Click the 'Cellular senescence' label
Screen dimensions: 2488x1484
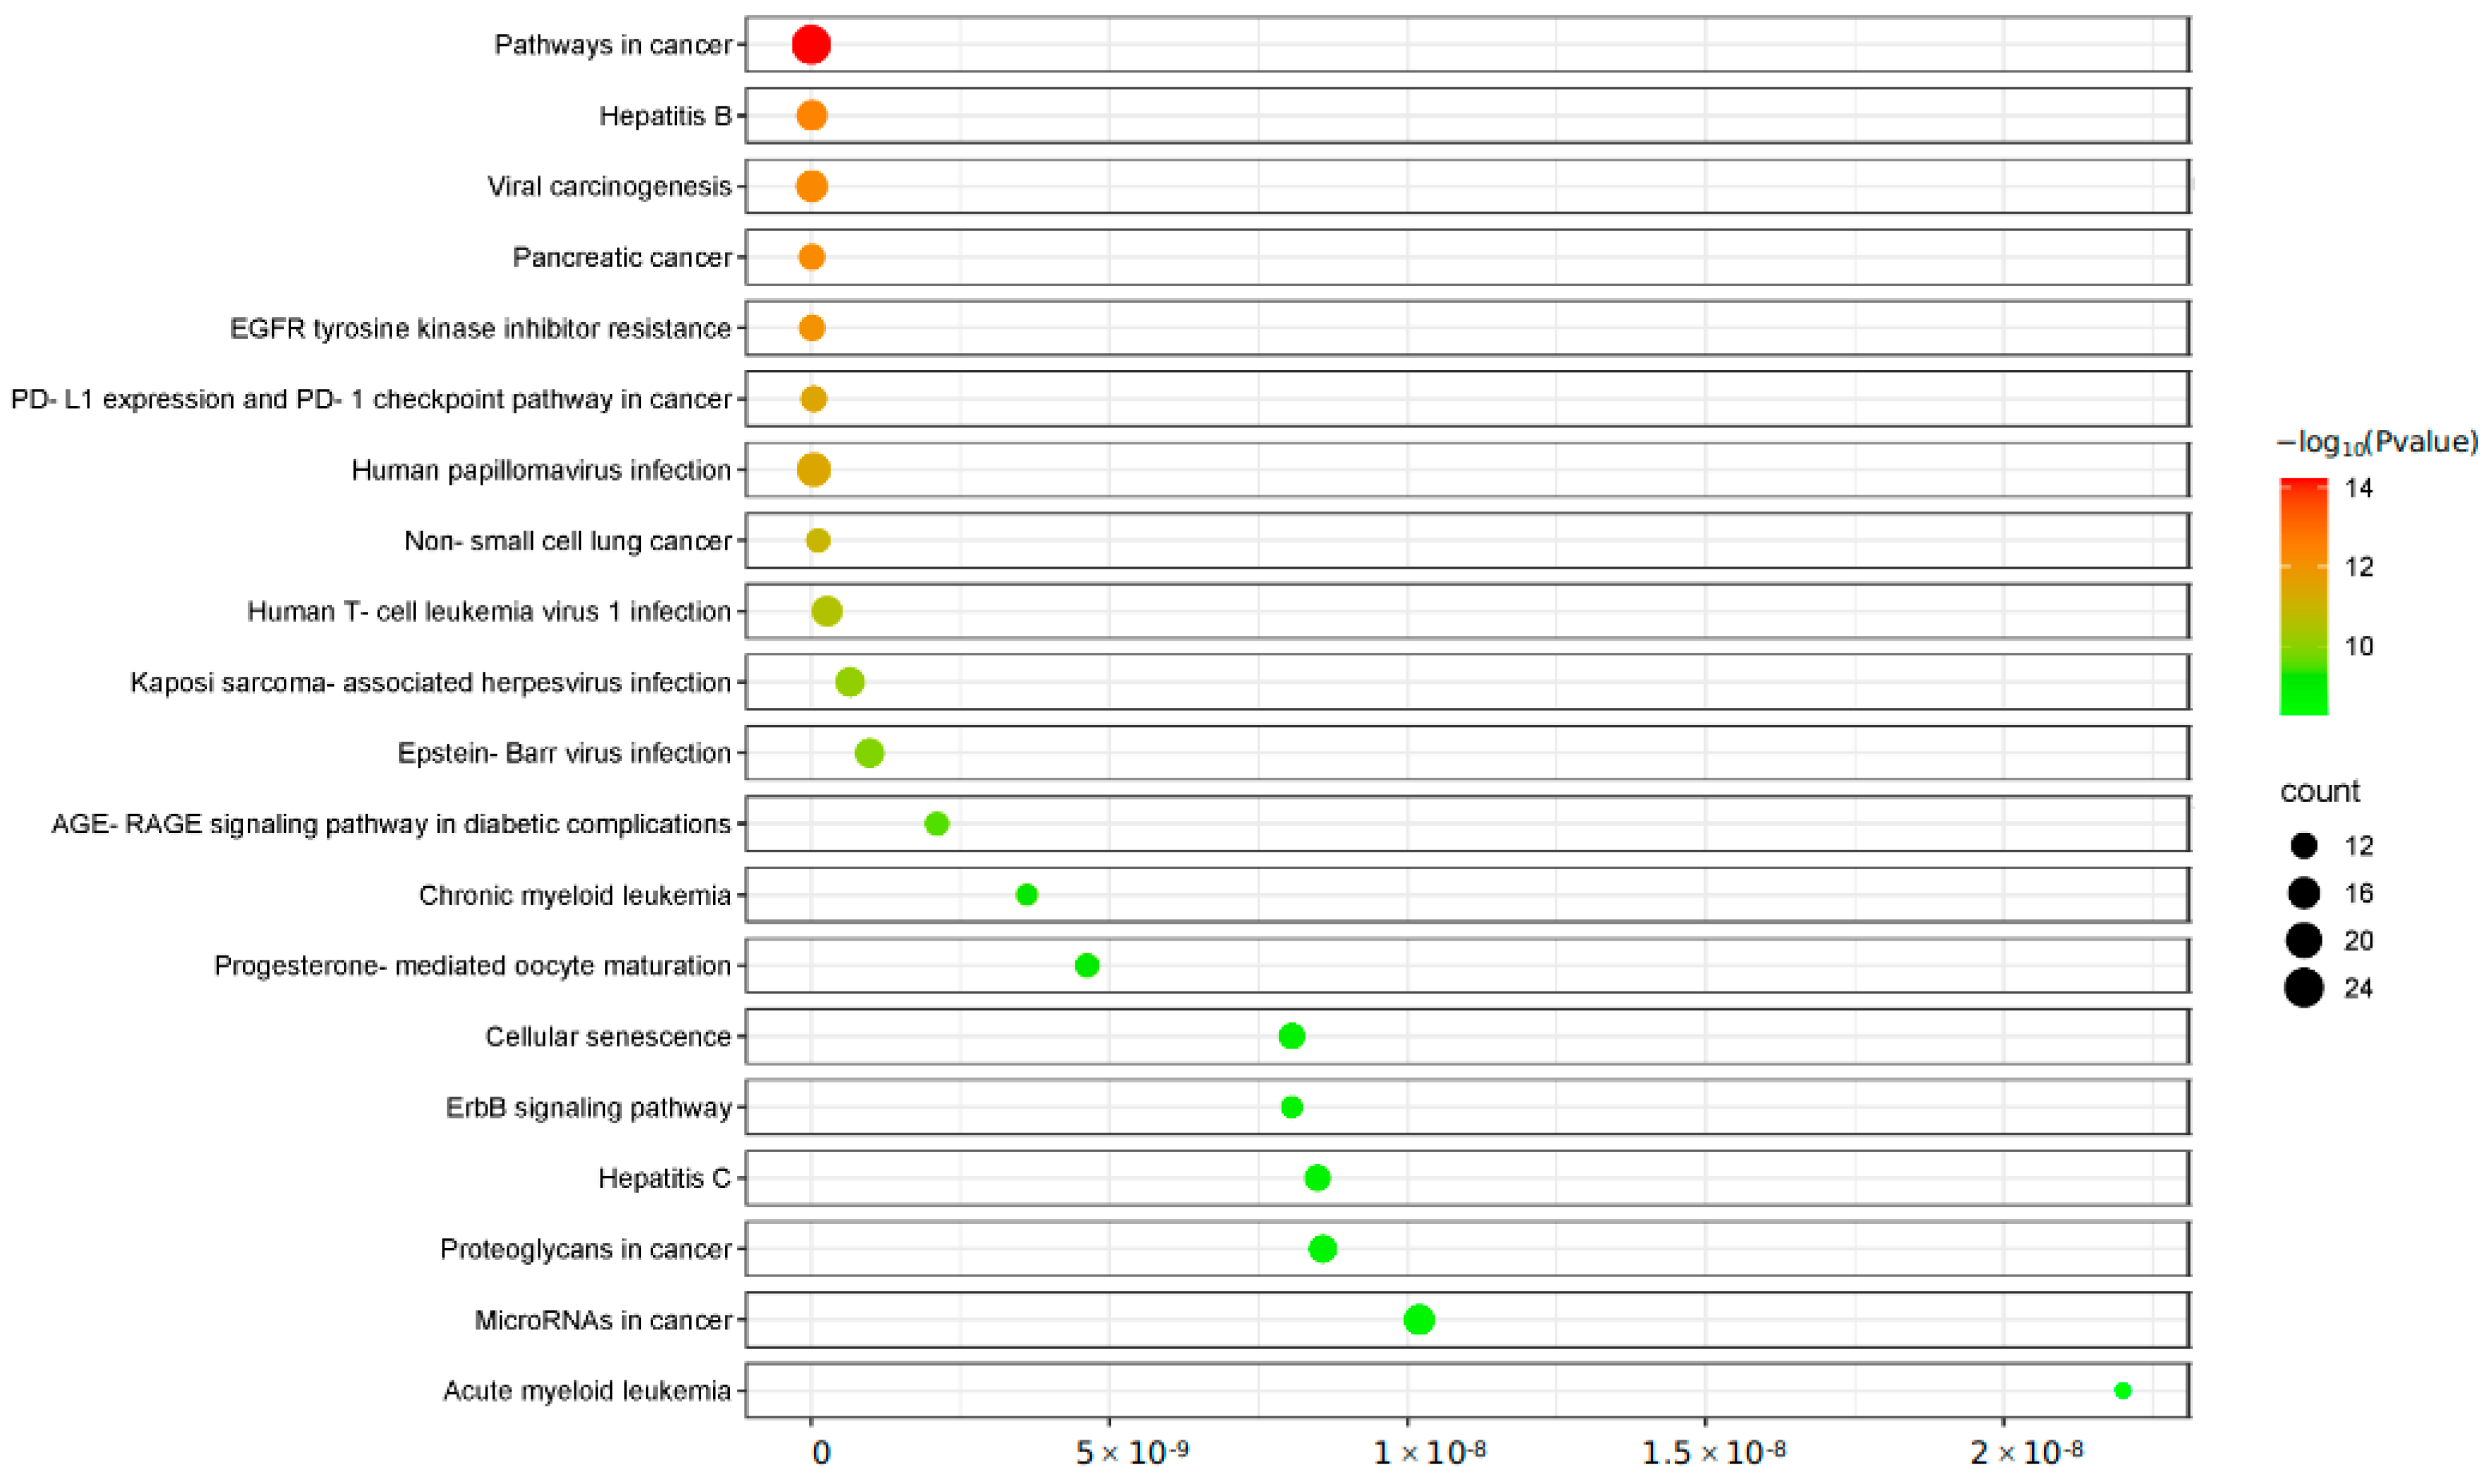pyautogui.click(x=609, y=1037)
